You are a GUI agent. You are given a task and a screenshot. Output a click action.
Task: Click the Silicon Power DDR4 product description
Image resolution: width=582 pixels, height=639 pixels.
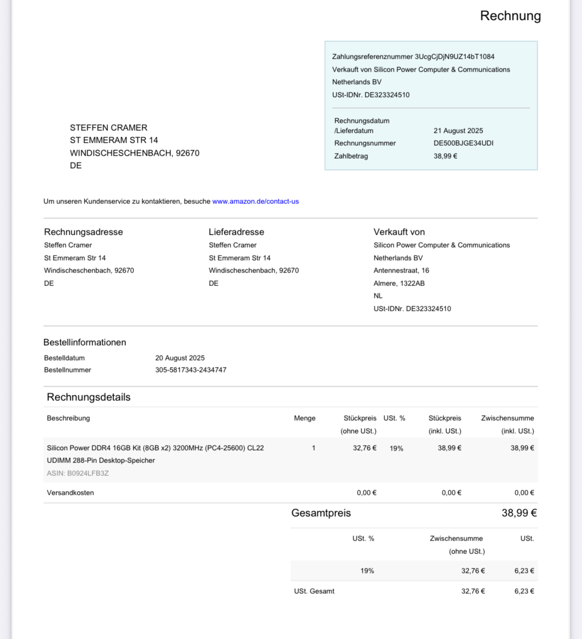[155, 448]
